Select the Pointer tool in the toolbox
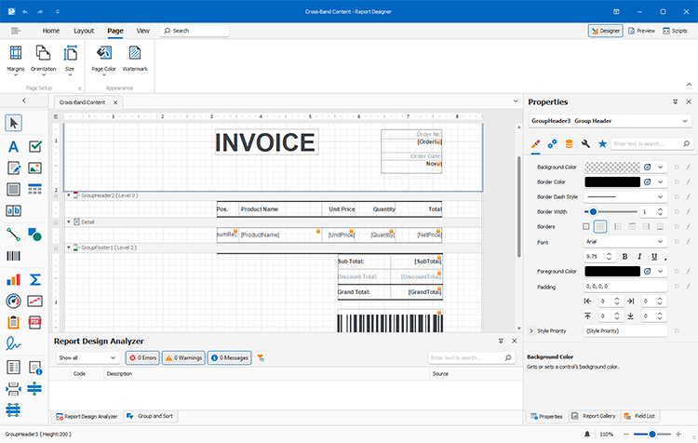Viewport: 698px width, 443px height. [14, 123]
